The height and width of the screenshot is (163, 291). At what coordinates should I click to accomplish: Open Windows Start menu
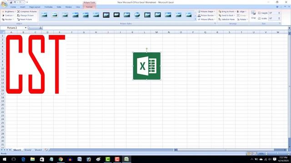[x=4, y=159]
